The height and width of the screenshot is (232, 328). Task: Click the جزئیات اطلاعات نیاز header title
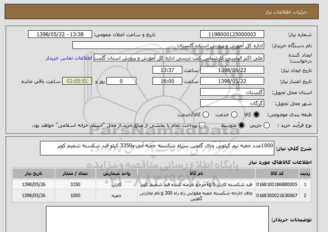point(286,12)
